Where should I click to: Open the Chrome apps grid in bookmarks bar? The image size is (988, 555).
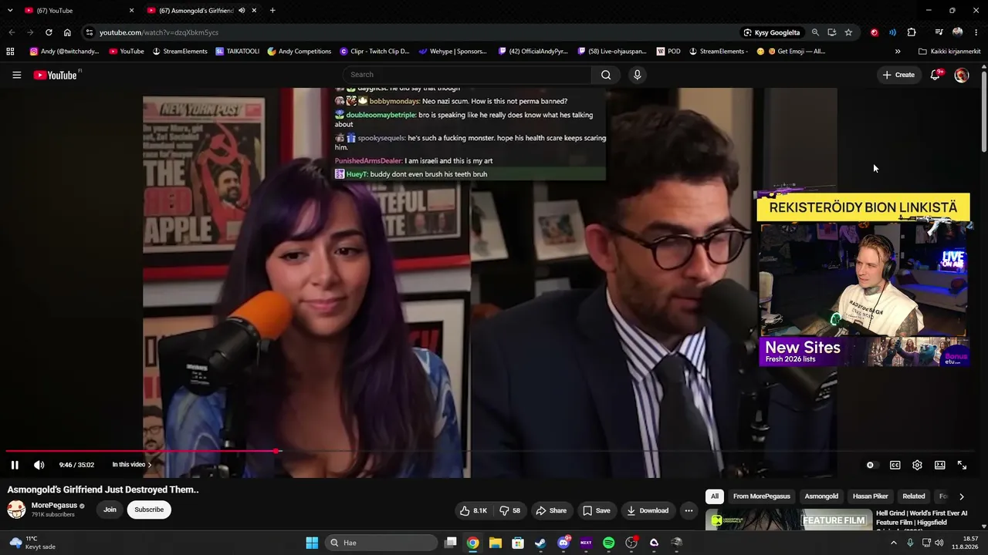click(10, 52)
